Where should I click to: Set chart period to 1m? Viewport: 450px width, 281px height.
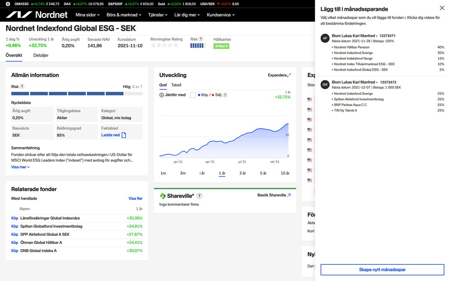coord(163,173)
